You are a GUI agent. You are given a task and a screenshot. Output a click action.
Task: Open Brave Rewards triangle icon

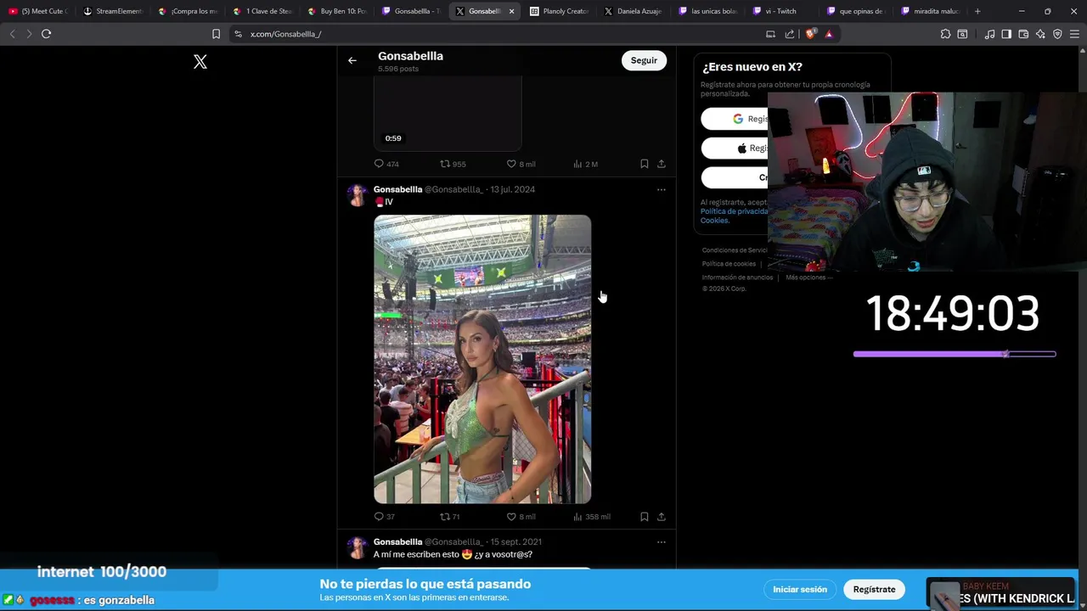pyautogui.click(x=829, y=34)
